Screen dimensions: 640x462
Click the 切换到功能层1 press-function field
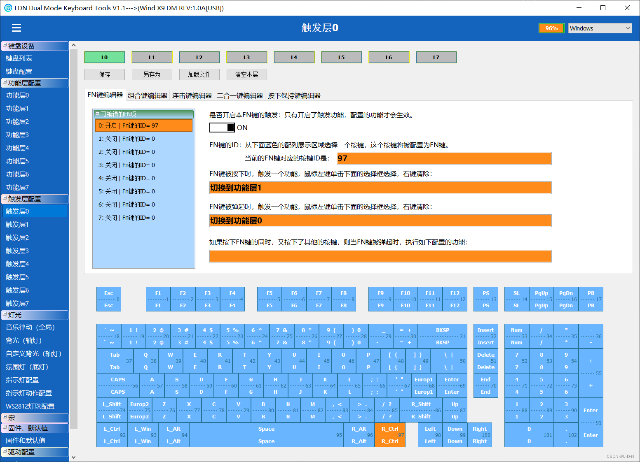pyautogui.click(x=380, y=188)
